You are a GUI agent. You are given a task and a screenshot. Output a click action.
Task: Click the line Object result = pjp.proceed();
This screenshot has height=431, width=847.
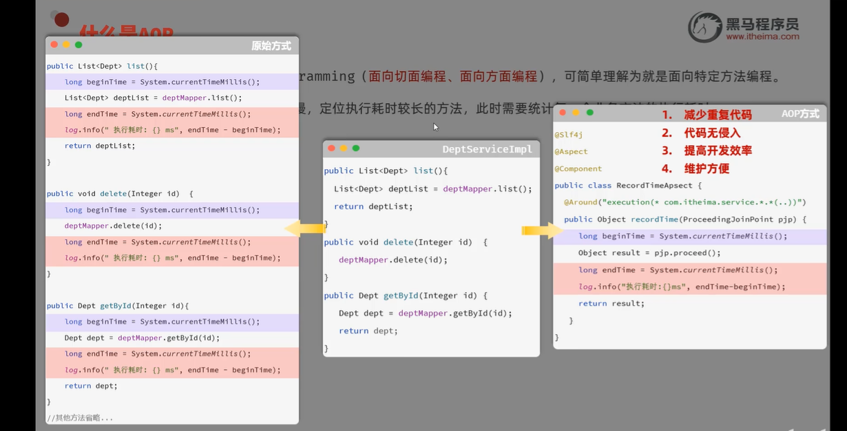[x=649, y=253]
